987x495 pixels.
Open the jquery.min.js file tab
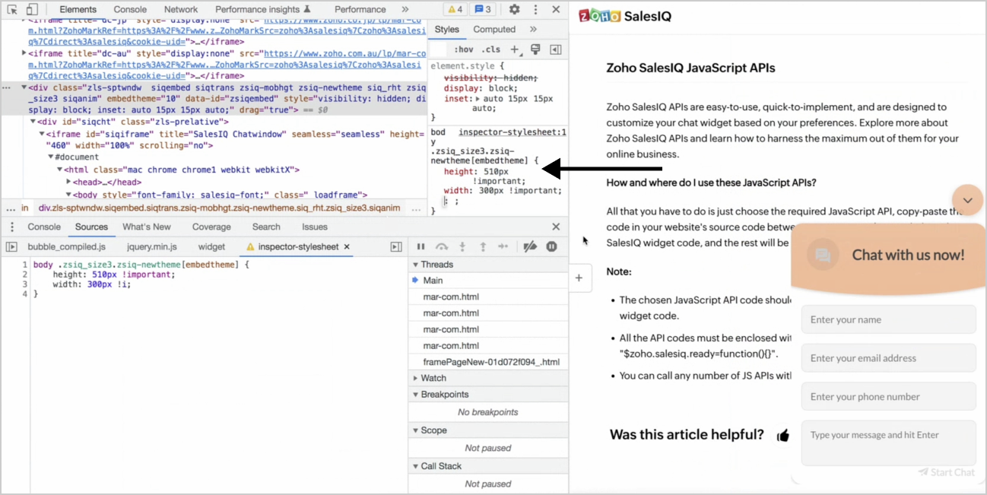tap(152, 246)
